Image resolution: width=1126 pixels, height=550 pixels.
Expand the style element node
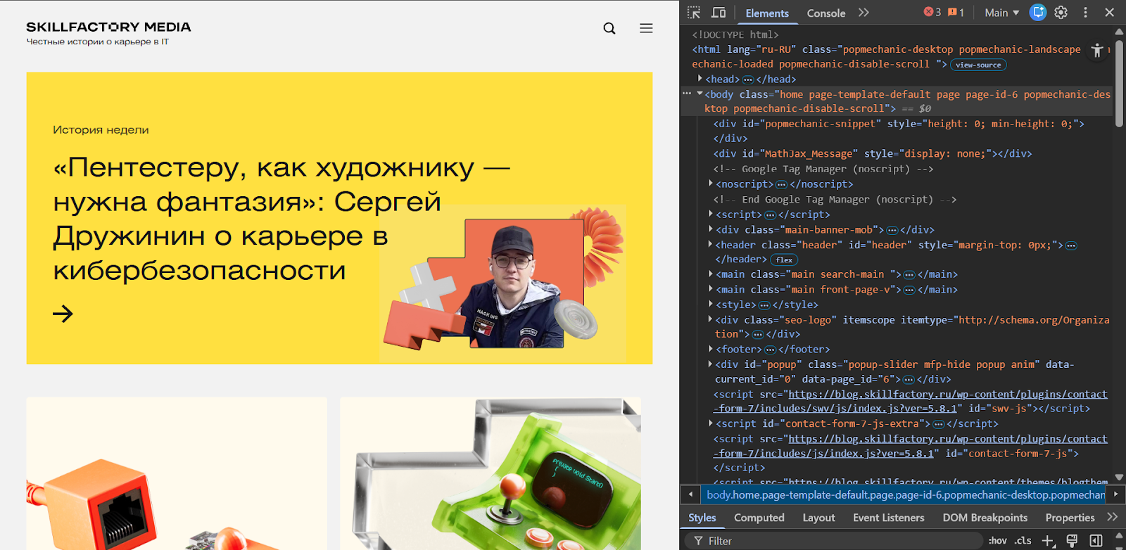coord(710,305)
